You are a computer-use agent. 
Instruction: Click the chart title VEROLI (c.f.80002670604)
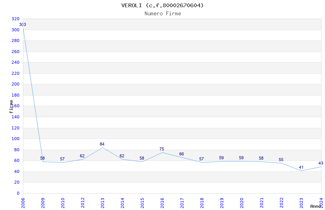pos(162,5)
